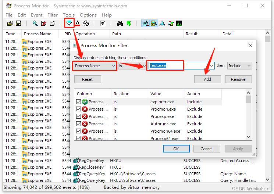Image resolution: width=274 pixels, height=194 pixels.
Task: Click the Operation column header
Action: pos(92,34)
